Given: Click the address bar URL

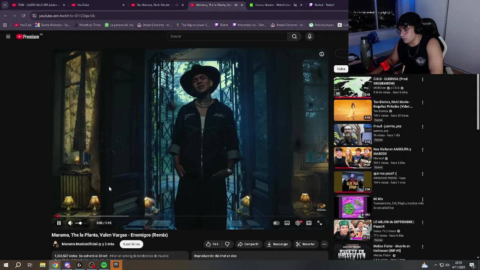Looking at the screenshot, I should (67, 16).
